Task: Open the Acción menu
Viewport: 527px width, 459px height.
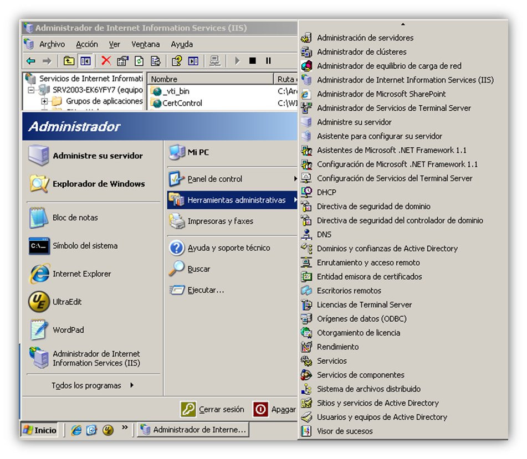Action: click(x=86, y=44)
